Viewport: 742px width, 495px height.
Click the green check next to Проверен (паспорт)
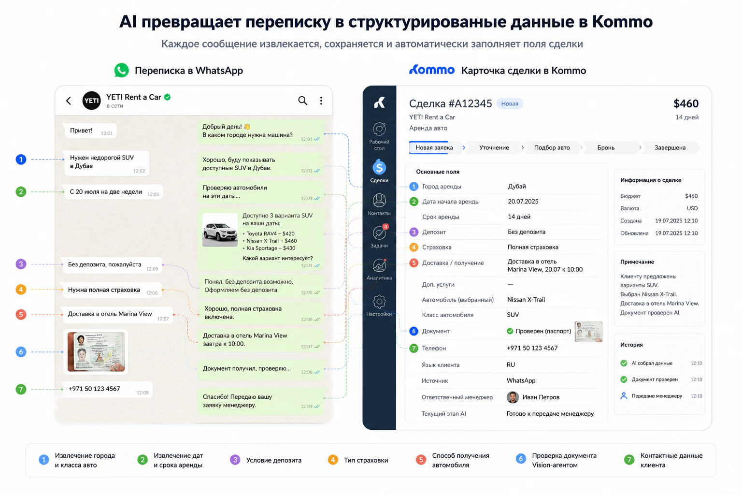[x=510, y=331]
